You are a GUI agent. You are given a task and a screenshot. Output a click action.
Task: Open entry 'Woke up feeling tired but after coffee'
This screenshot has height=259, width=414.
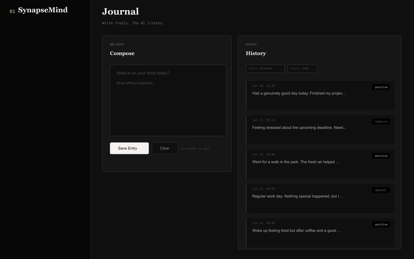(x=320, y=233)
